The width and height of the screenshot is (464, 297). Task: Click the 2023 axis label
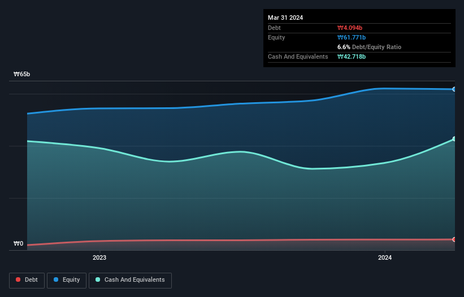click(99, 257)
